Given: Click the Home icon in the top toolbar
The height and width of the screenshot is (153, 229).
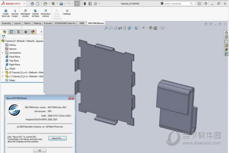Looking at the screenshot, I should point(32,4).
